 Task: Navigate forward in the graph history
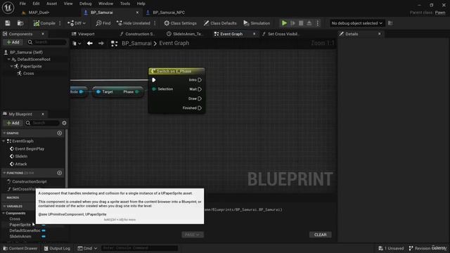pyautogui.click(x=101, y=44)
